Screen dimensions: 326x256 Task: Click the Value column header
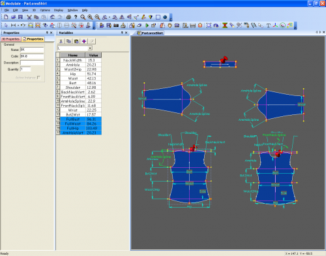coord(93,56)
